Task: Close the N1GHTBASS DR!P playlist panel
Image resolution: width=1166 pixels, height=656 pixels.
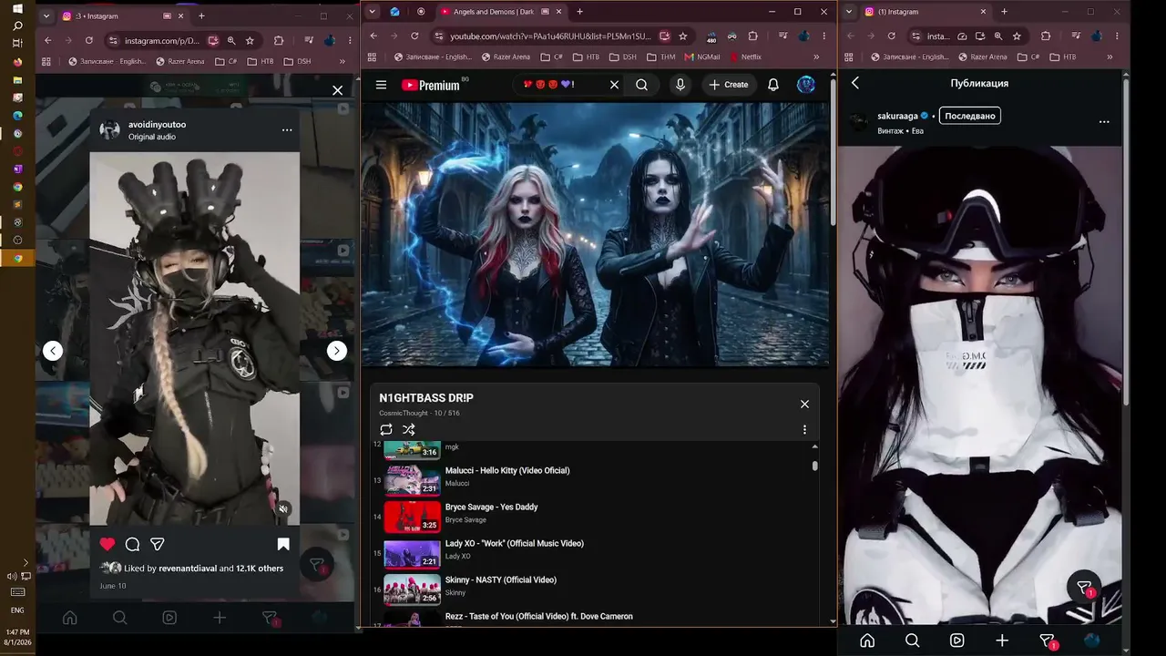Action: tap(804, 404)
